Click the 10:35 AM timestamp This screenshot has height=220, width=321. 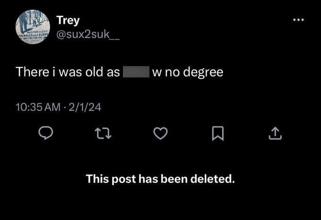37,107
